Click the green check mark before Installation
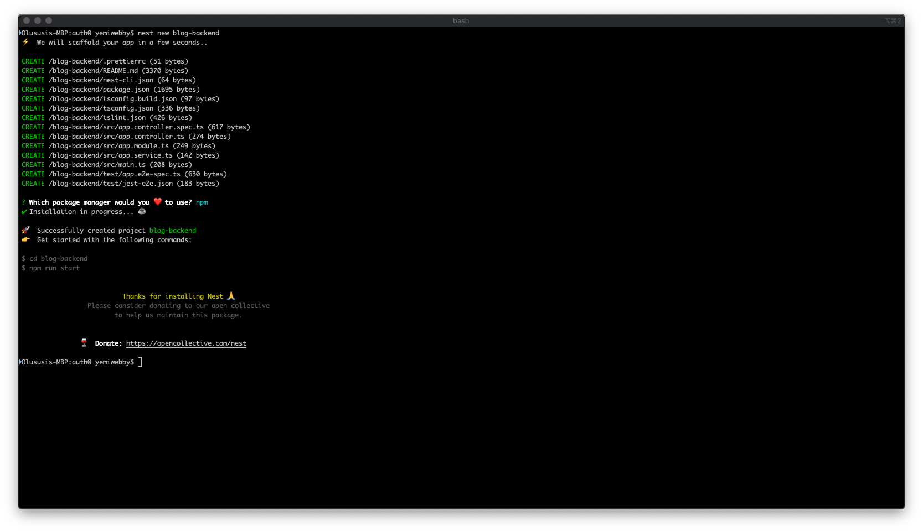The width and height of the screenshot is (923, 532). coord(24,212)
